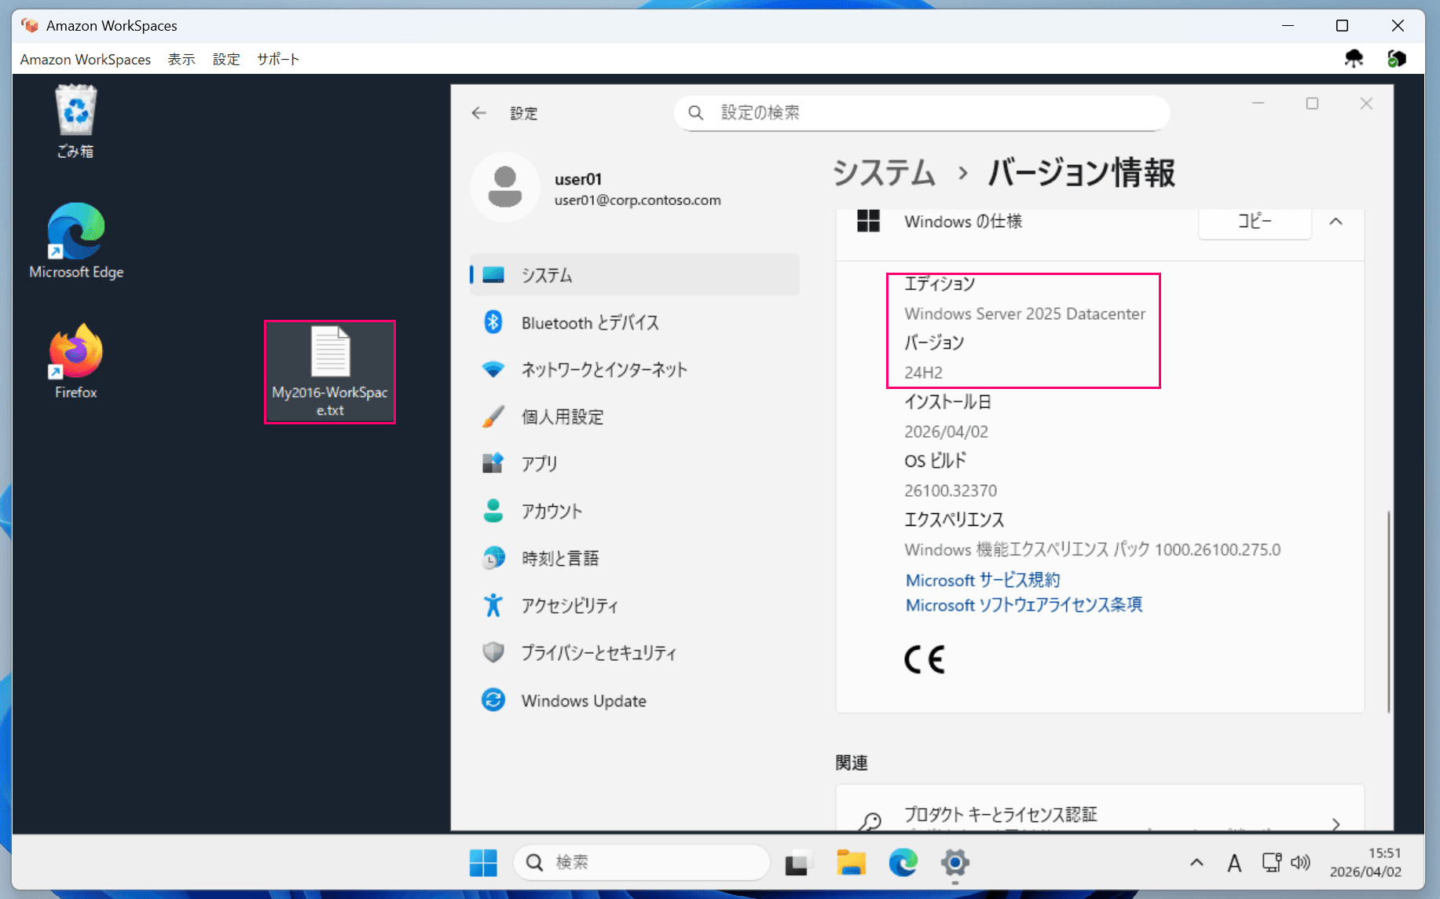Click the 設定の検索 search field
Image resolution: width=1440 pixels, height=899 pixels.
point(919,112)
